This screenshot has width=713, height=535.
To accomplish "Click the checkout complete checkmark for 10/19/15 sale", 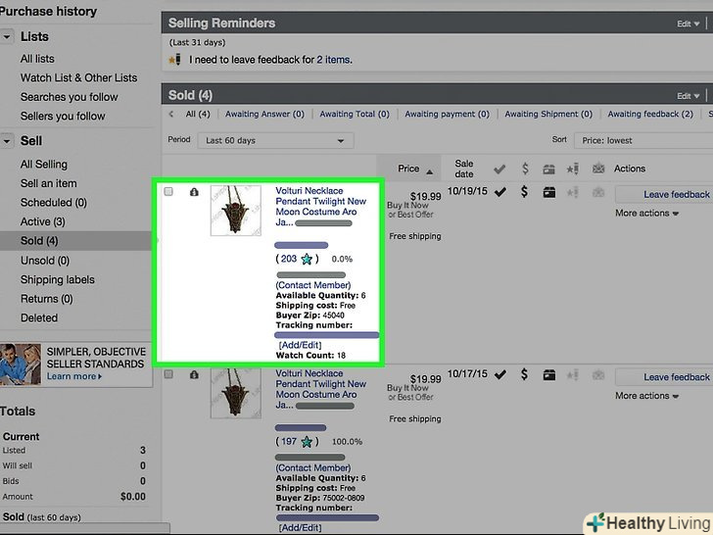I will point(500,192).
